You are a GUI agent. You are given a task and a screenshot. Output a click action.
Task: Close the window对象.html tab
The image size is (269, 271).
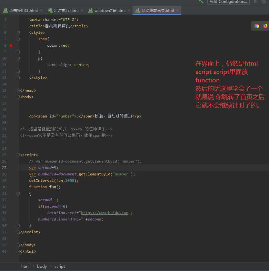[x=129, y=11]
